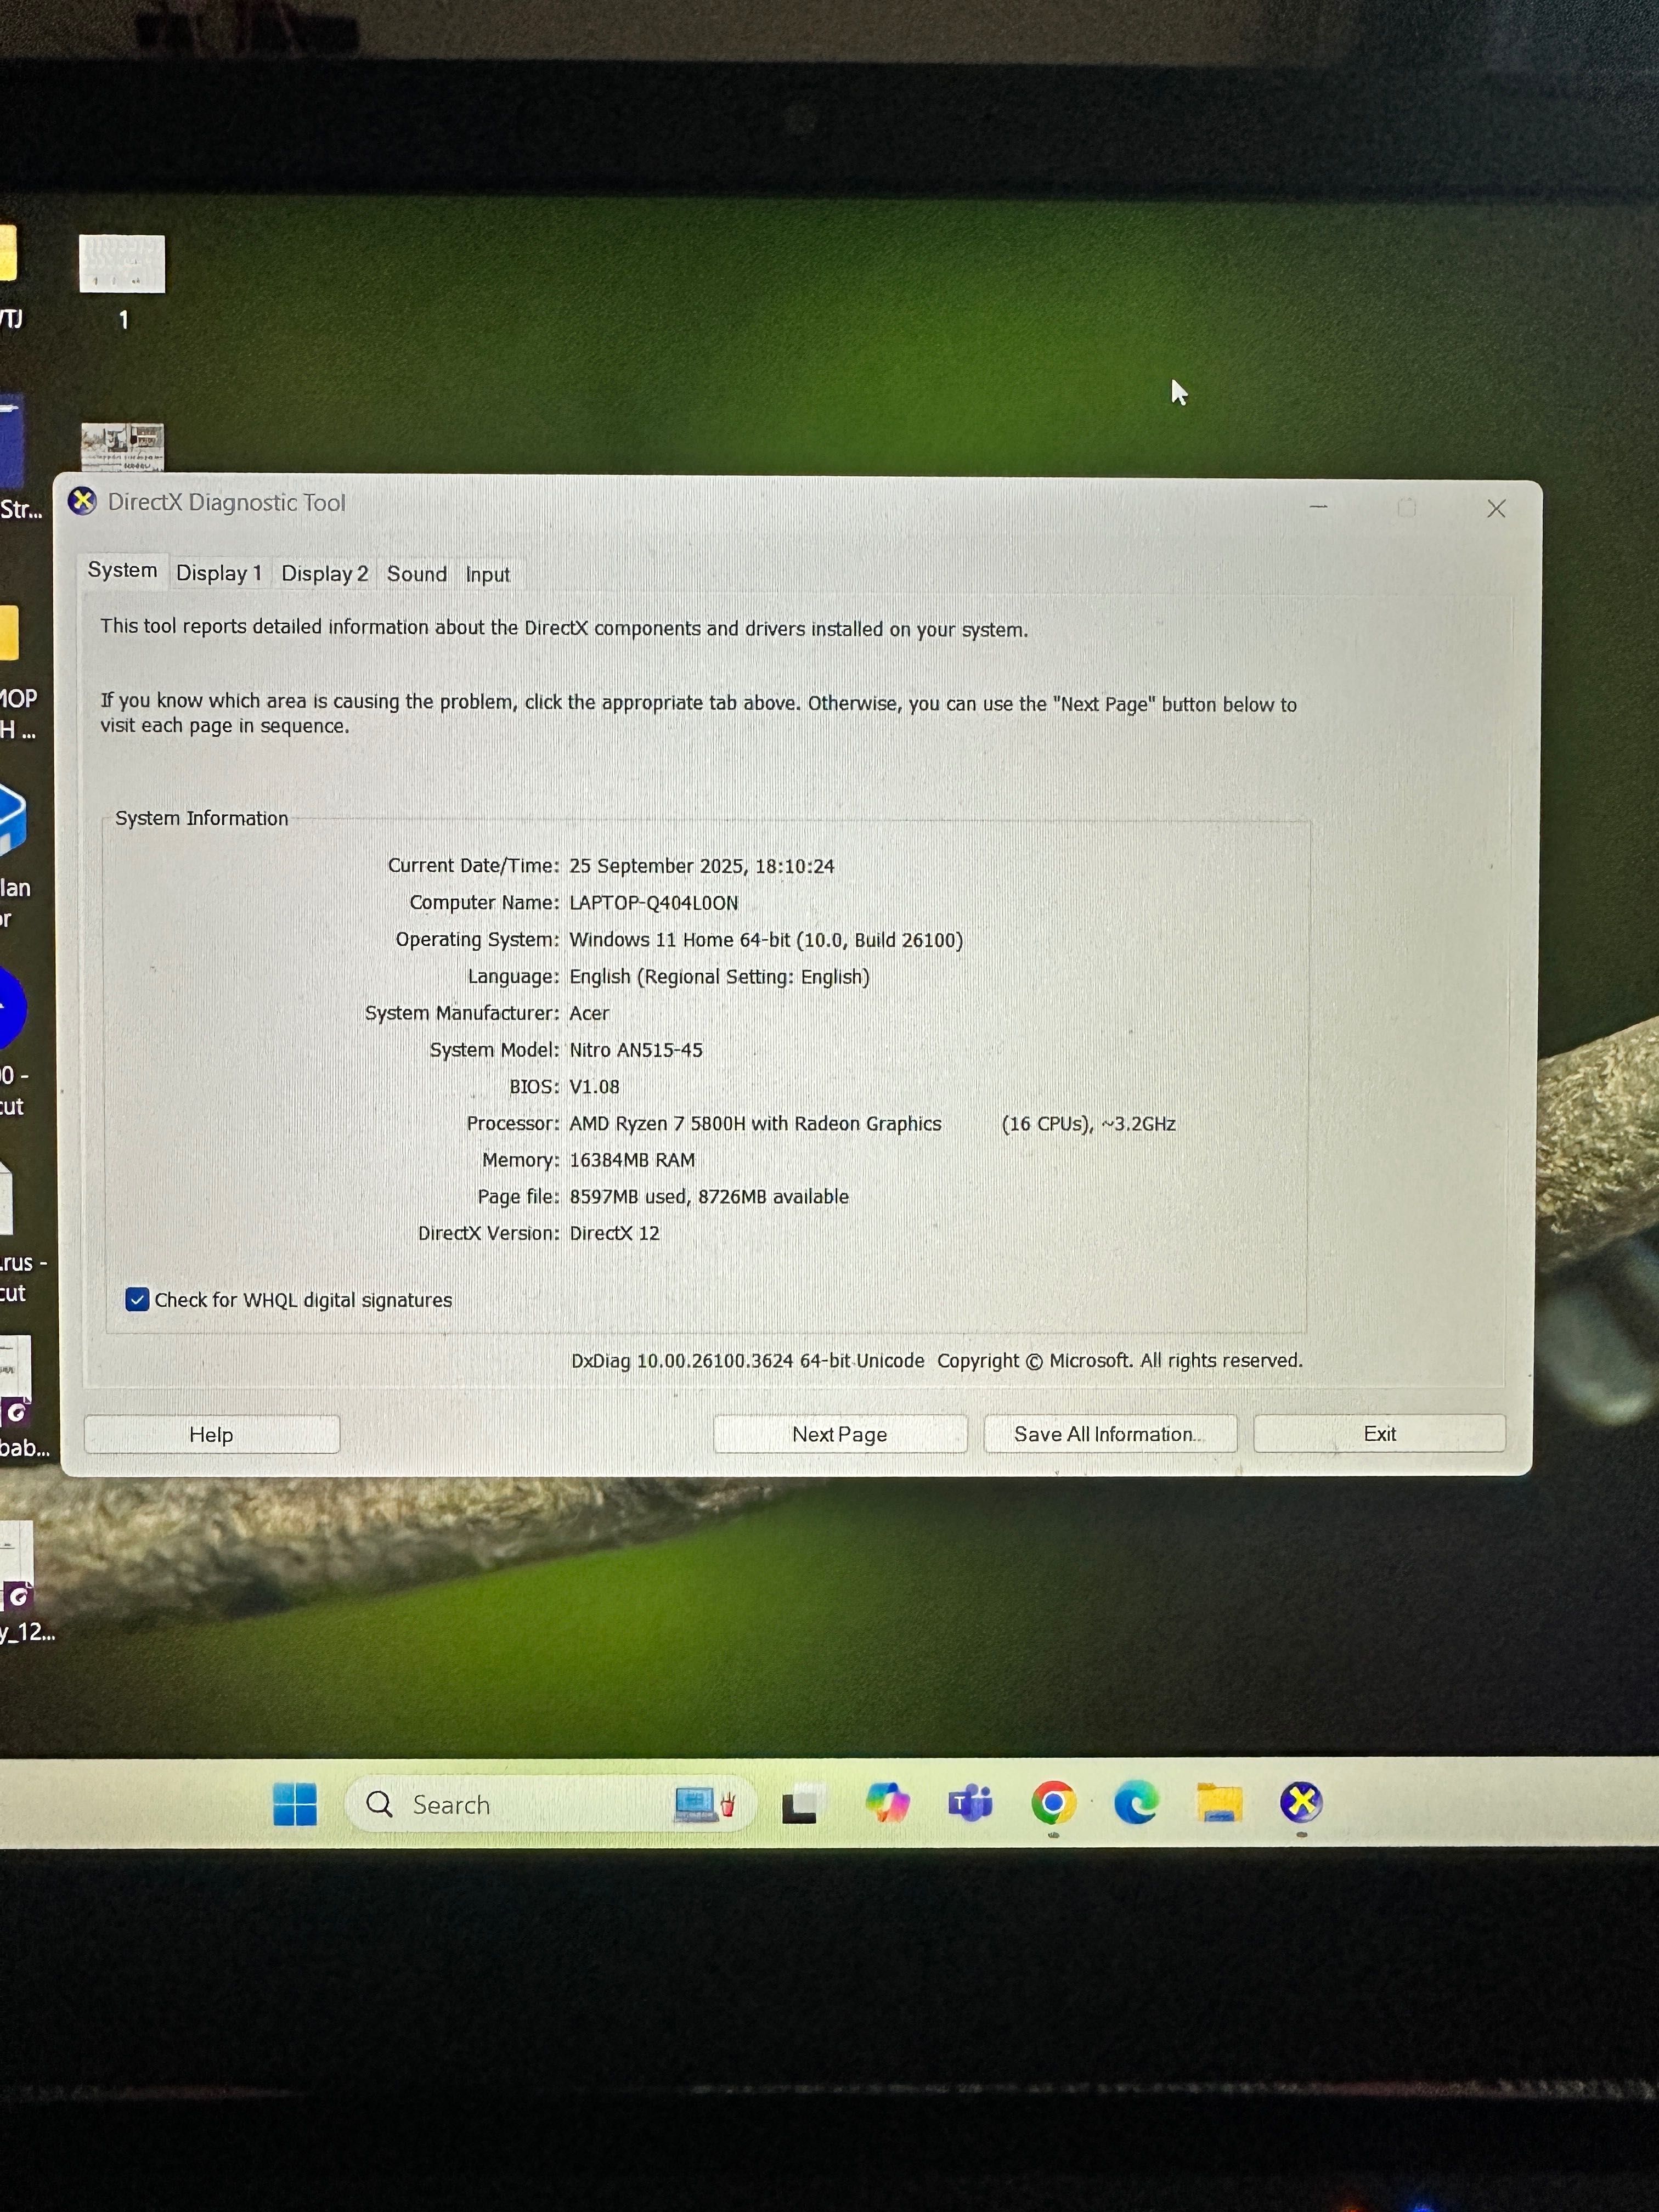Click the BIOS value V1.08
Viewport: 1659px width, 2212px height.
pos(594,1086)
